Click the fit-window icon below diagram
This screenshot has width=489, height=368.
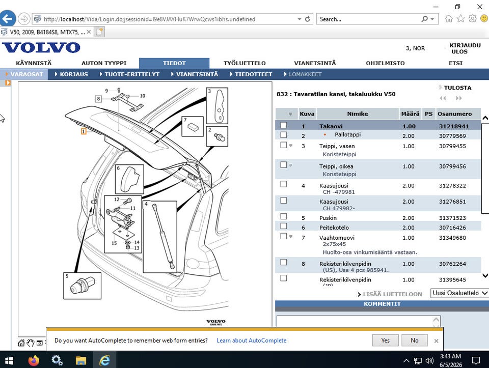[40, 343]
